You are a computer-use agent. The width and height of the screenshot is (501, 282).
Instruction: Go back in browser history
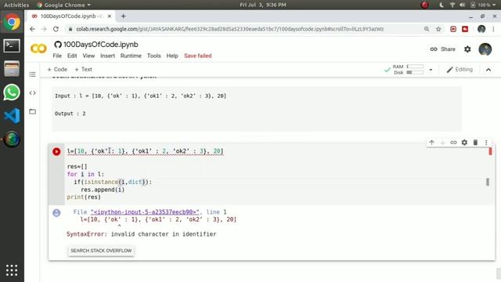32,29
